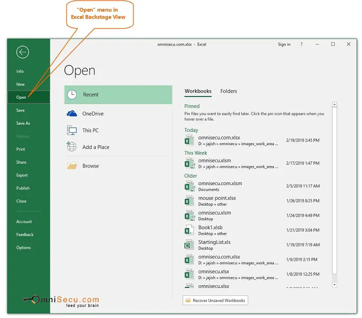Open the Options menu entry

click(24, 247)
